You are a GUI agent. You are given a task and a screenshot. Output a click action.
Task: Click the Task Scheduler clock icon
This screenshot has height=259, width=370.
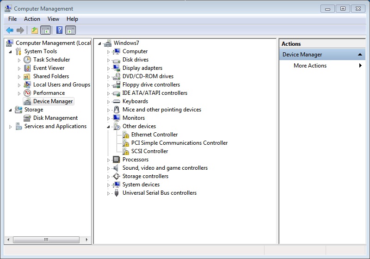pyautogui.click(x=27, y=60)
